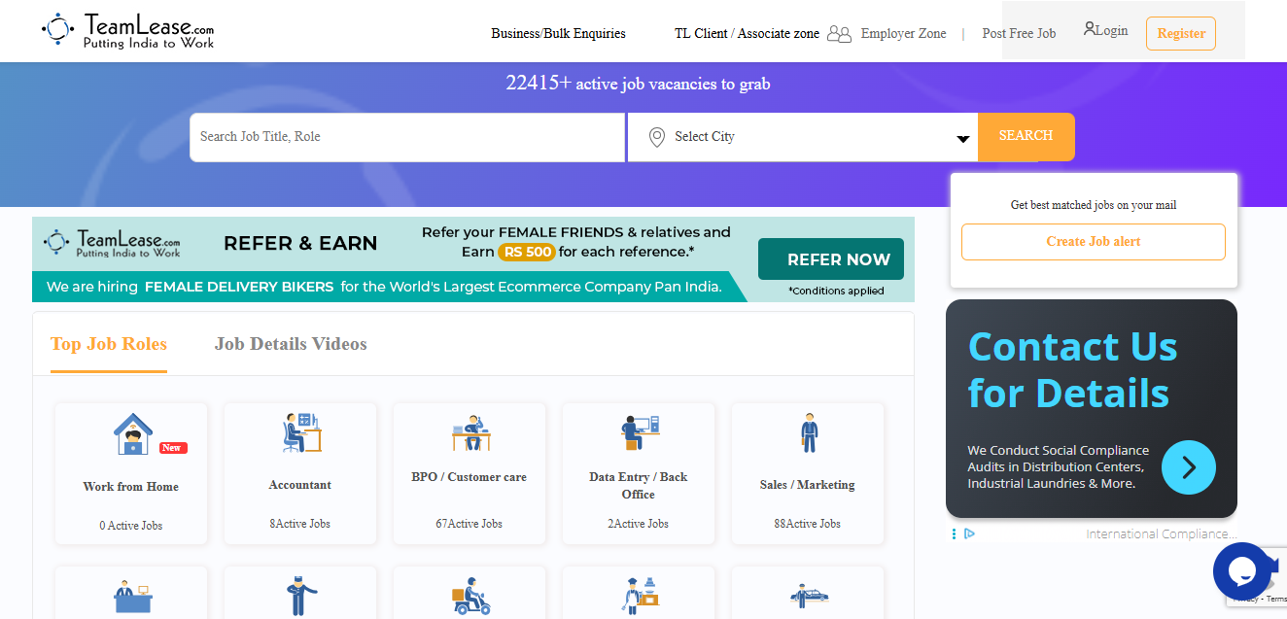Click the REFER NOW button
Image resolution: width=1287 pixels, height=619 pixels.
[x=831, y=259]
